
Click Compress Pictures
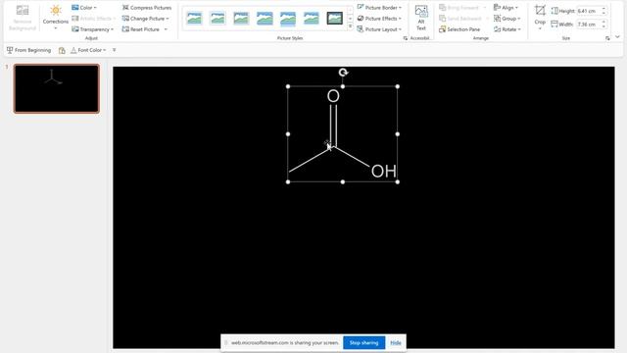tap(147, 8)
